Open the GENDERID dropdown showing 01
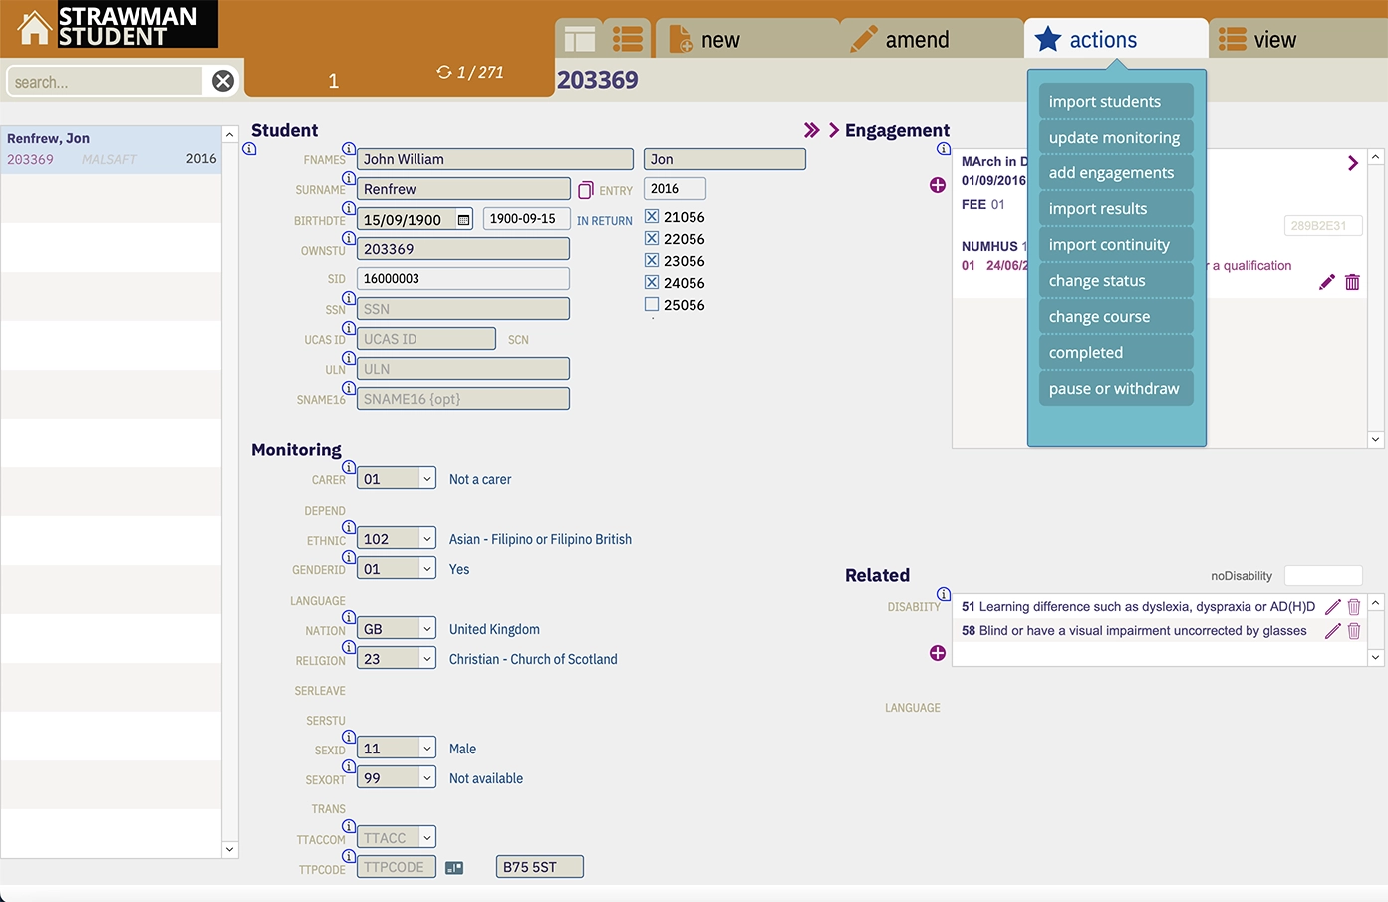Image resolution: width=1388 pixels, height=902 pixels. [x=397, y=569]
